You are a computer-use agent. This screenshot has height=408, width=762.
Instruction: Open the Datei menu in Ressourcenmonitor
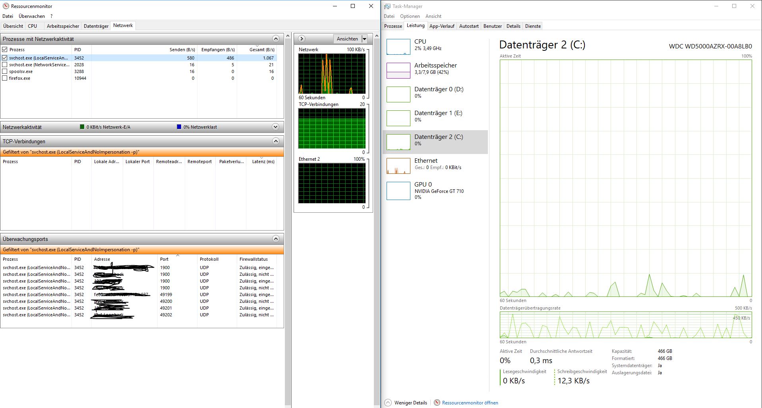pos(8,16)
